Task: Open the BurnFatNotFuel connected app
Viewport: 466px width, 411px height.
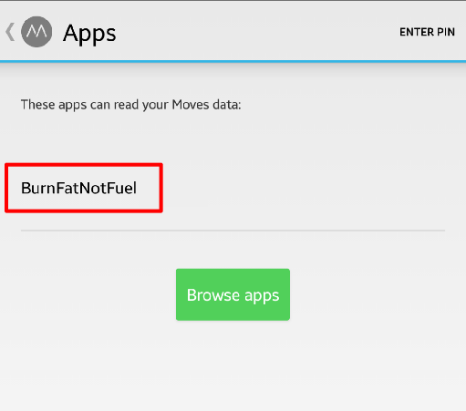Action: tap(84, 188)
